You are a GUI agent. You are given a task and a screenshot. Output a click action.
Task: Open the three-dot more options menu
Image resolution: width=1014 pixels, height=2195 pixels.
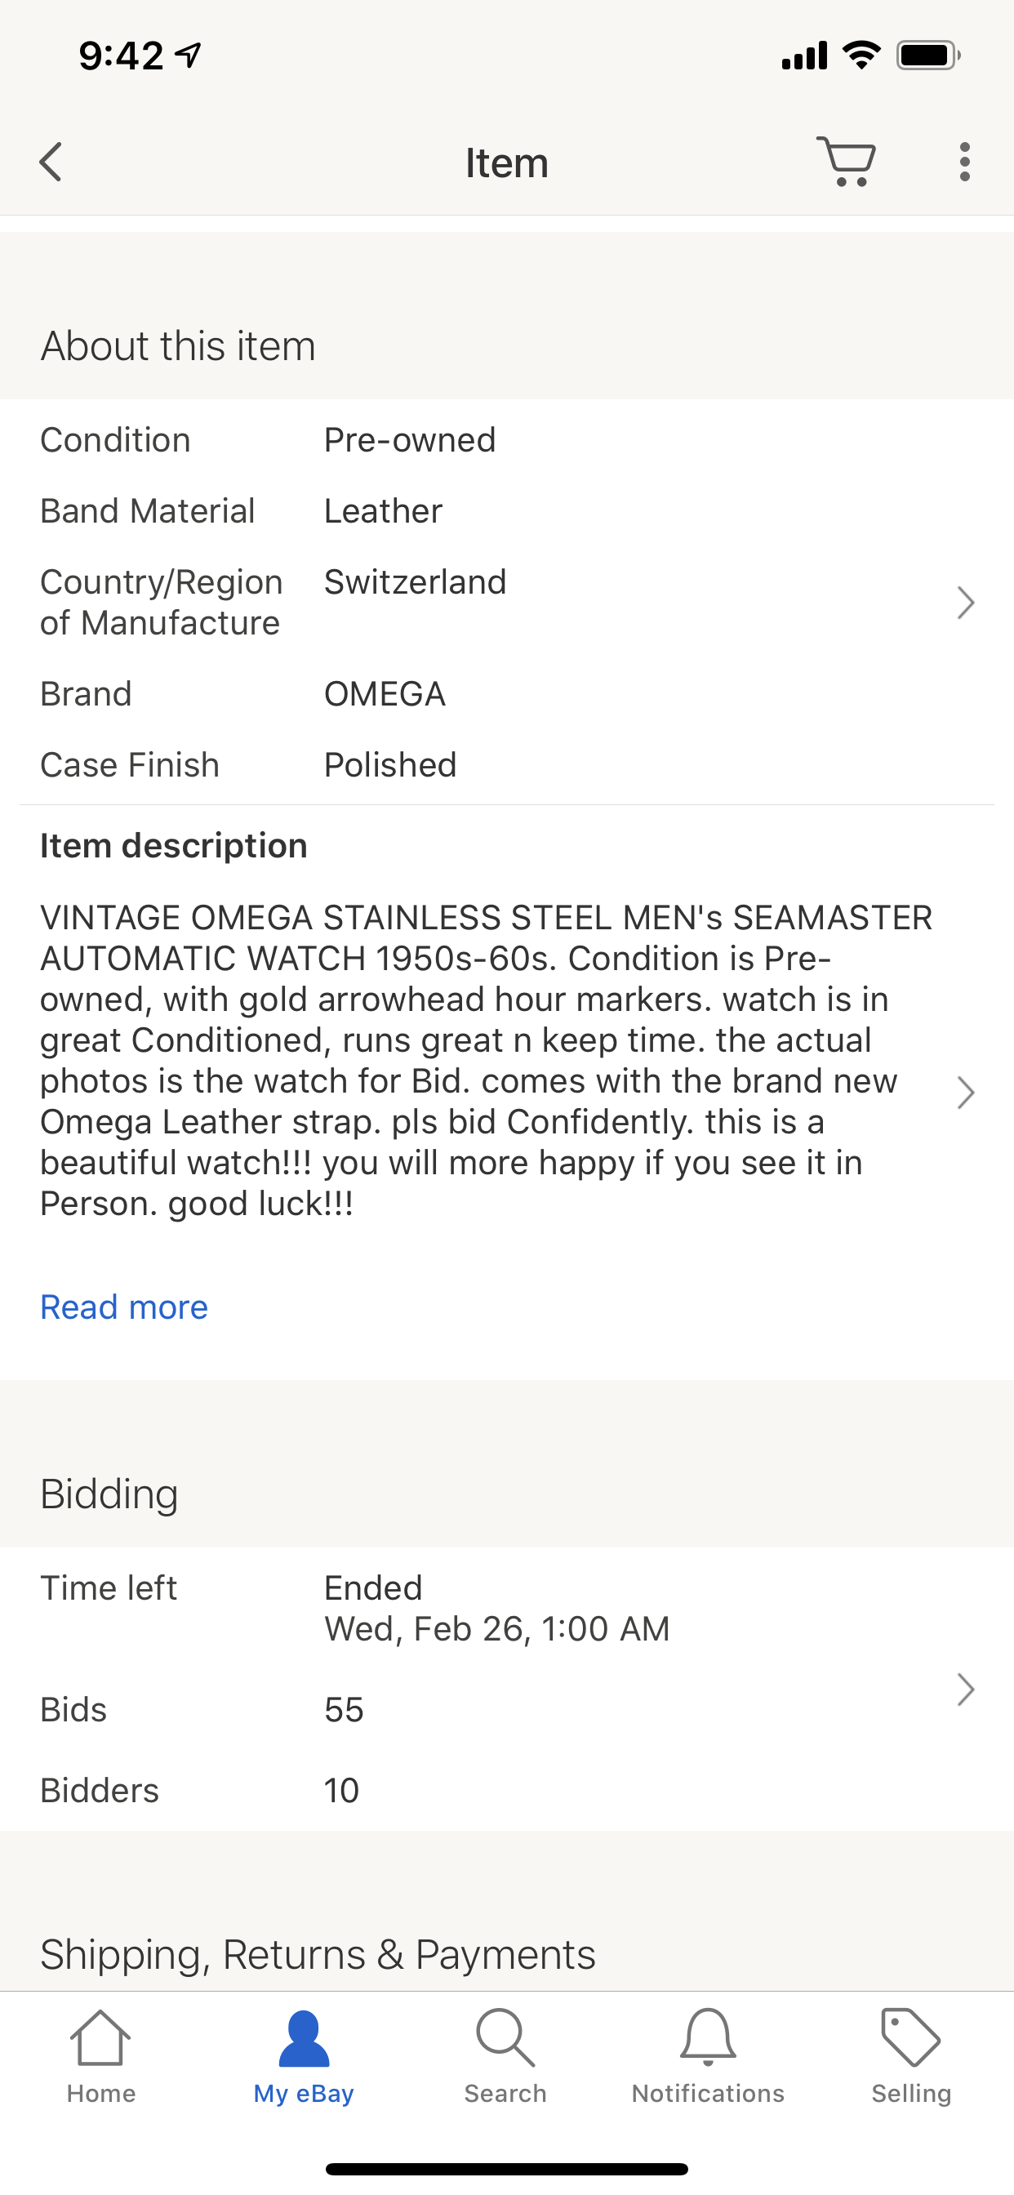point(963,162)
